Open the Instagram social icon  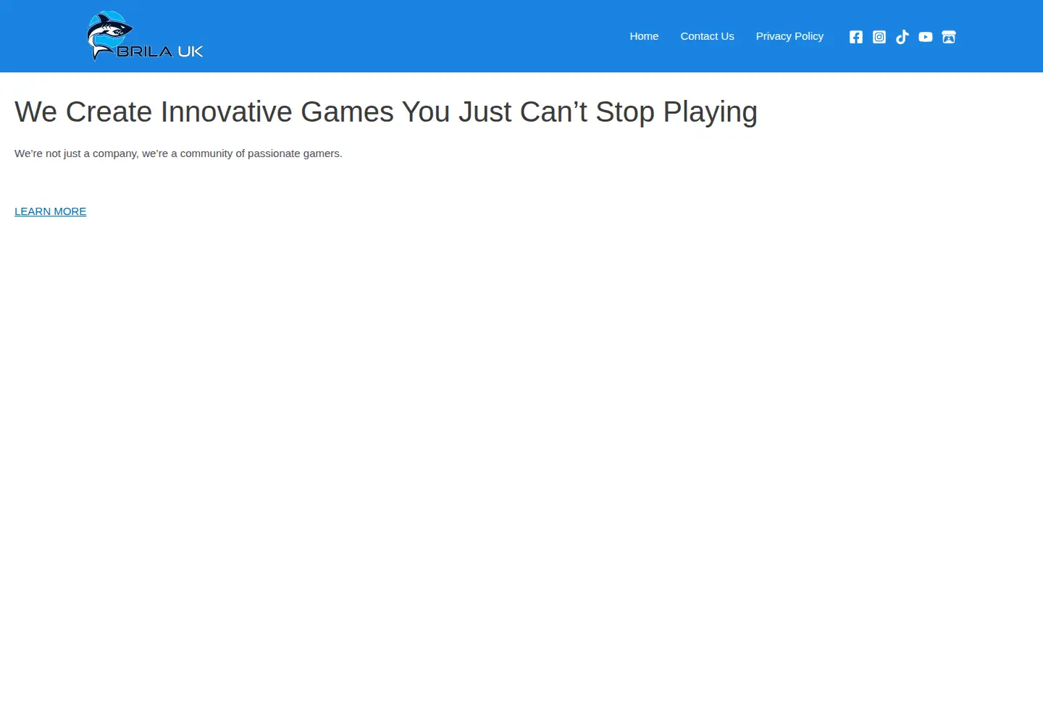pyautogui.click(x=879, y=37)
